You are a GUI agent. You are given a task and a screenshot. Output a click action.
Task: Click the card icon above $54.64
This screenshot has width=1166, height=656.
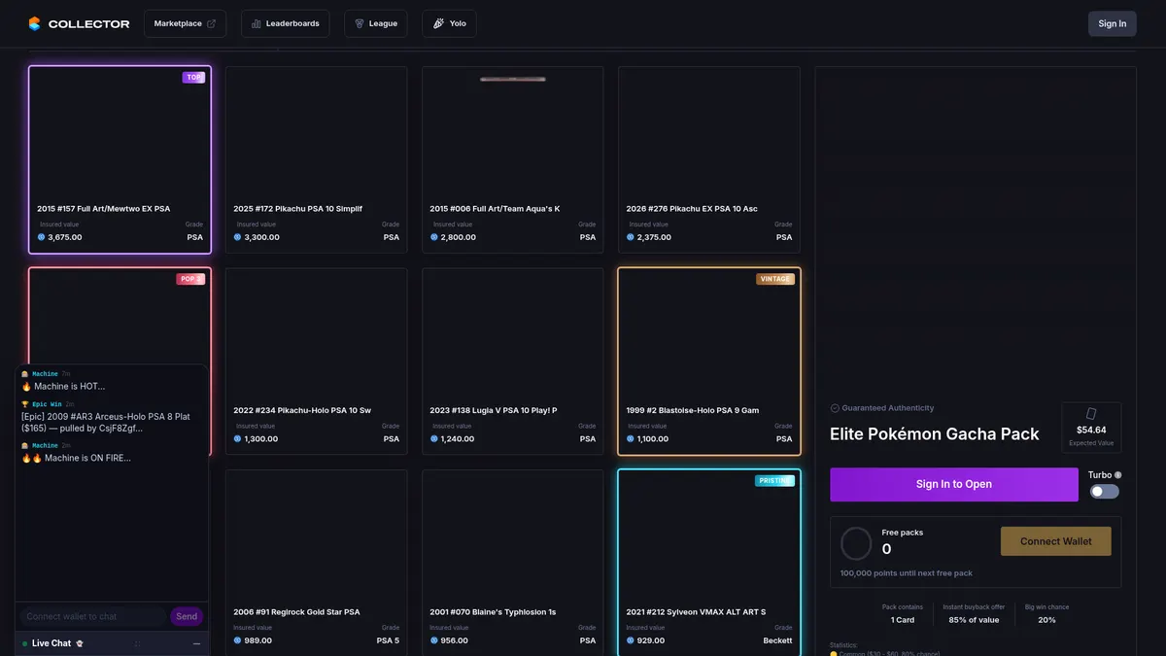point(1091,414)
